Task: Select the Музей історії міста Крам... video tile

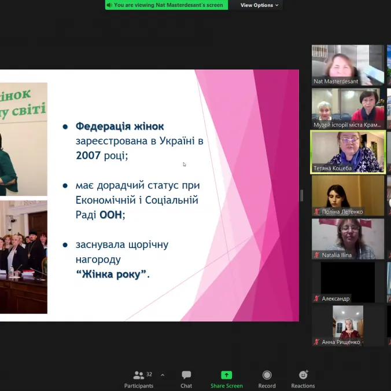Action: (348, 109)
